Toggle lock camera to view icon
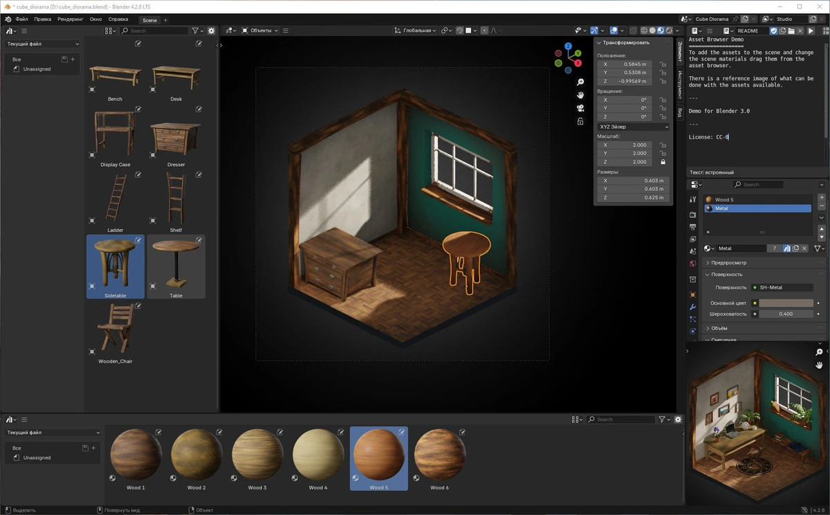 (x=580, y=121)
